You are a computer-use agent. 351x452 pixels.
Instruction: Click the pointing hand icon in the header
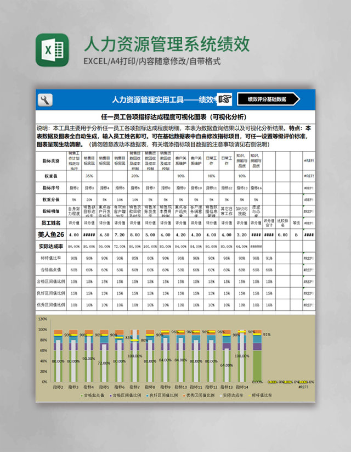[x=225, y=99]
